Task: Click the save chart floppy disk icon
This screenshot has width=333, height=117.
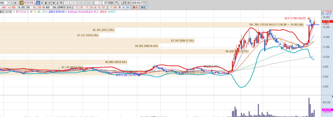Action: pyautogui.click(x=125, y=3)
